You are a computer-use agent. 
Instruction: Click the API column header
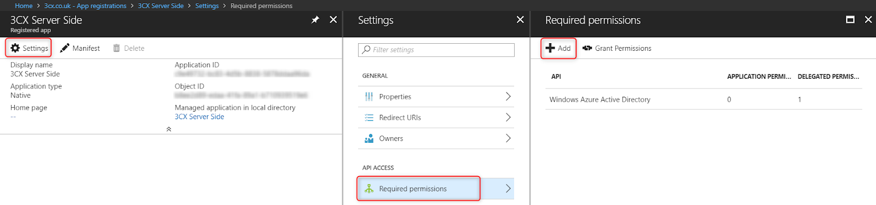pyautogui.click(x=556, y=77)
